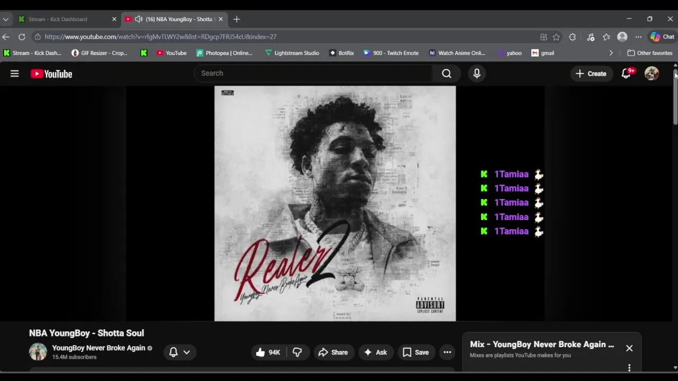Add page to favorites star

click(556, 37)
